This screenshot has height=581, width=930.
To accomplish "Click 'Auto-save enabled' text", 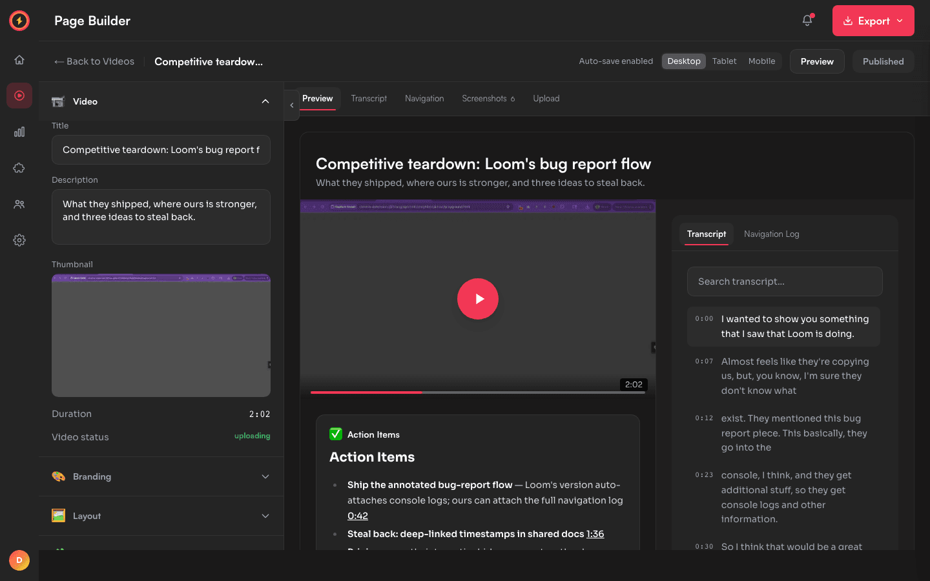I will point(615,61).
